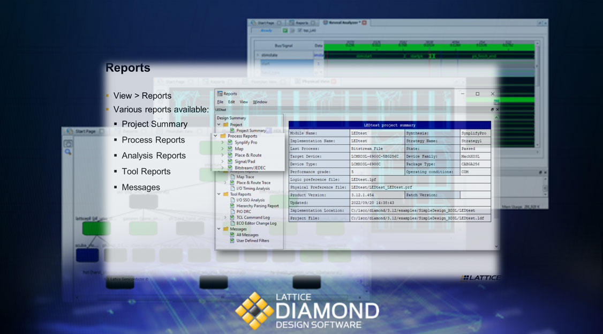This screenshot has width=603, height=334.
Task: Open the User Defined Filters item
Action: 253,241
